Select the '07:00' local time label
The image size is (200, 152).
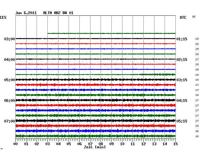pos(10,121)
